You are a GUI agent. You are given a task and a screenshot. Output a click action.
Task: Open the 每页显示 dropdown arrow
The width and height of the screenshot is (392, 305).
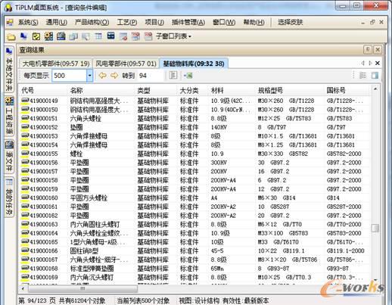89,76
